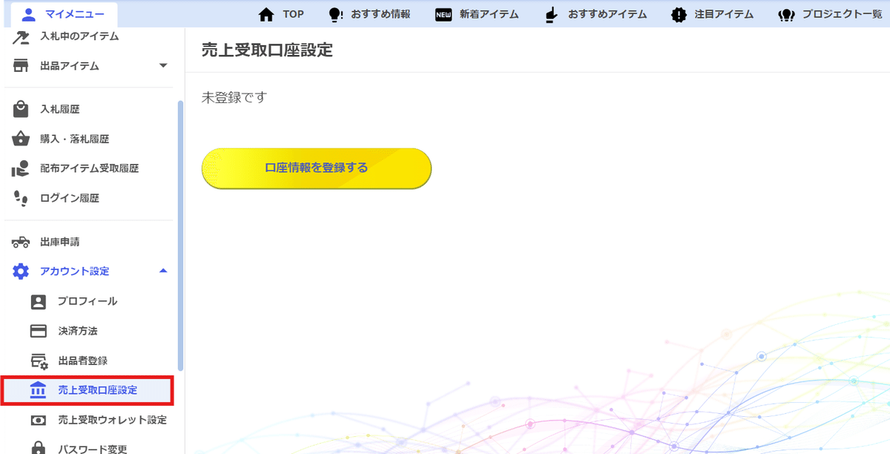Click the thumbs-up icon for おすすめアイテム

point(551,14)
